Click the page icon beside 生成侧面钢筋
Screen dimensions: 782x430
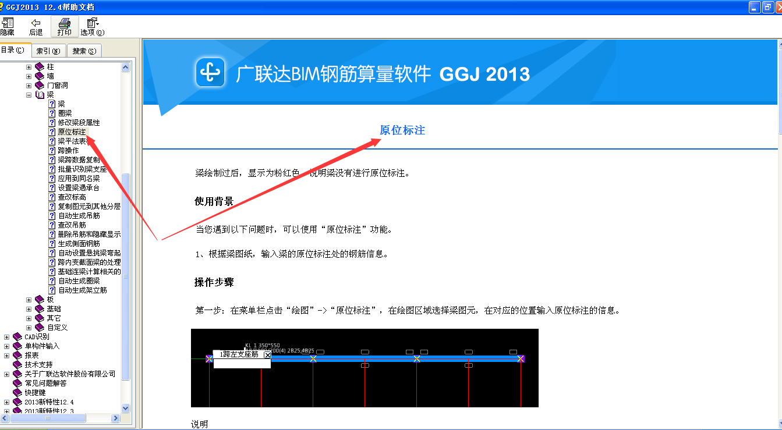pos(52,244)
